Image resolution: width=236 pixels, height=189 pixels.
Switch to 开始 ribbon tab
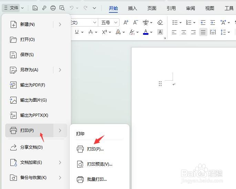(x=113, y=8)
